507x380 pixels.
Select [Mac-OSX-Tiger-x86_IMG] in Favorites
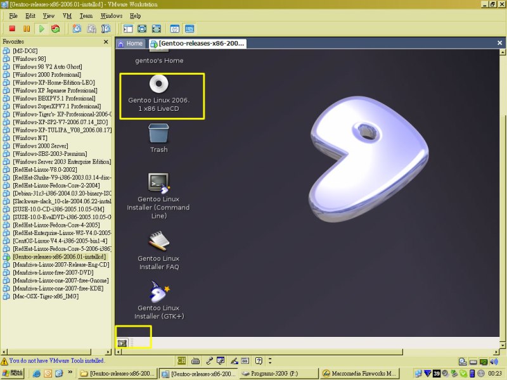pyautogui.click(x=46, y=296)
